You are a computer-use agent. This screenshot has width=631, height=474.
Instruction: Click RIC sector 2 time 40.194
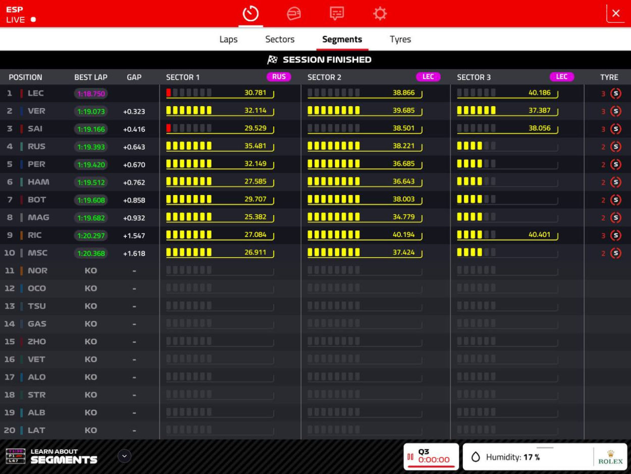pyautogui.click(x=404, y=234)
